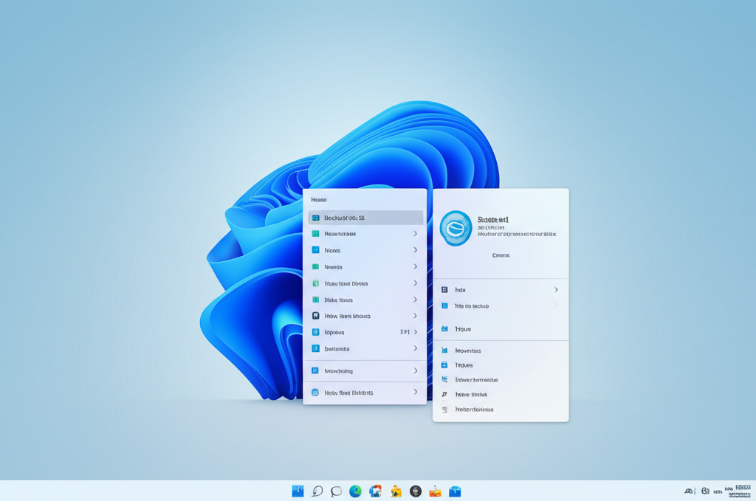Open the blue Store icon at taskbar end
Image resolution: width=756 pixels, height=501 pixels.
[455, 491]
